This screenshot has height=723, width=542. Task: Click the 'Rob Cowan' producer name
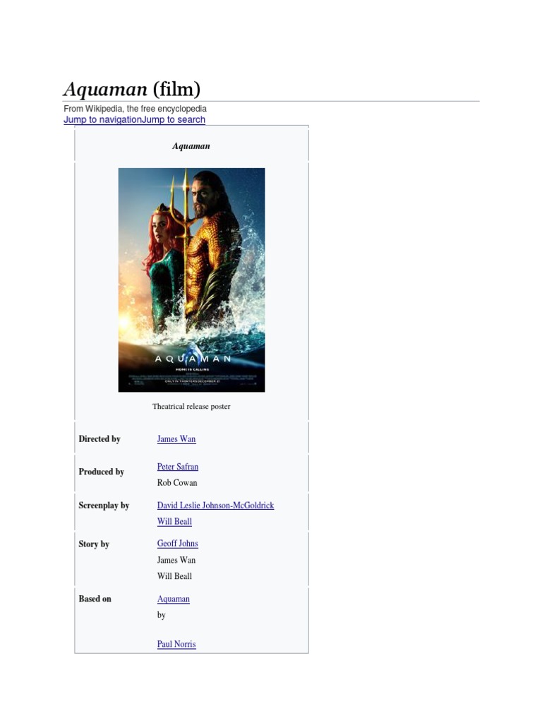pos(177,483)
